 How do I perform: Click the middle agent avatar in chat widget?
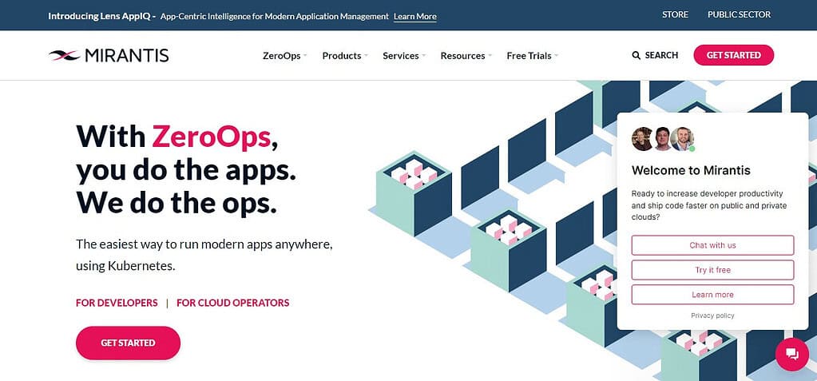pos(662,139)
